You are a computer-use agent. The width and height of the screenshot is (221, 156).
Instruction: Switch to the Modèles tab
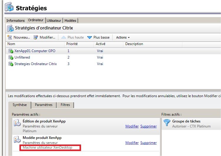70,21
